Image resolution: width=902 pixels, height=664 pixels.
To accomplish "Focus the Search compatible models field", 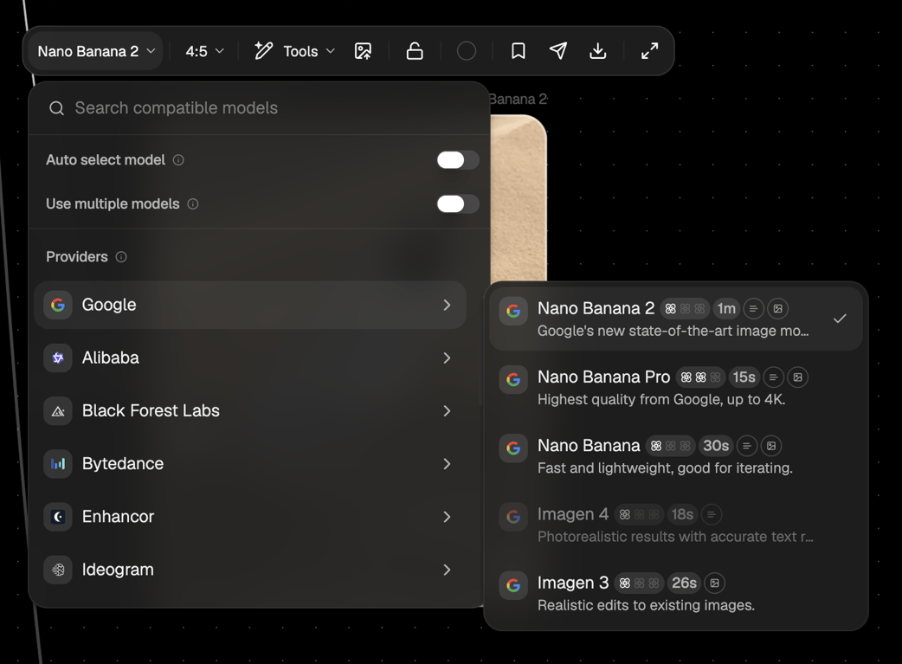I will coord(259,108).
